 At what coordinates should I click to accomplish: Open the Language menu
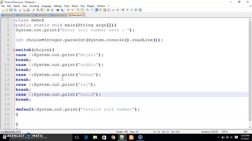[46, 6]
